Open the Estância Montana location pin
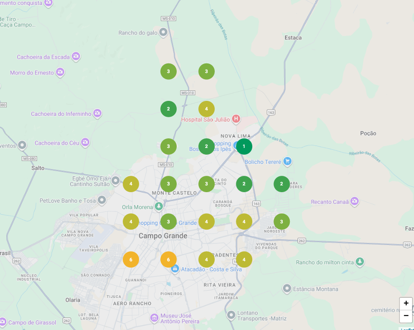 287,288
